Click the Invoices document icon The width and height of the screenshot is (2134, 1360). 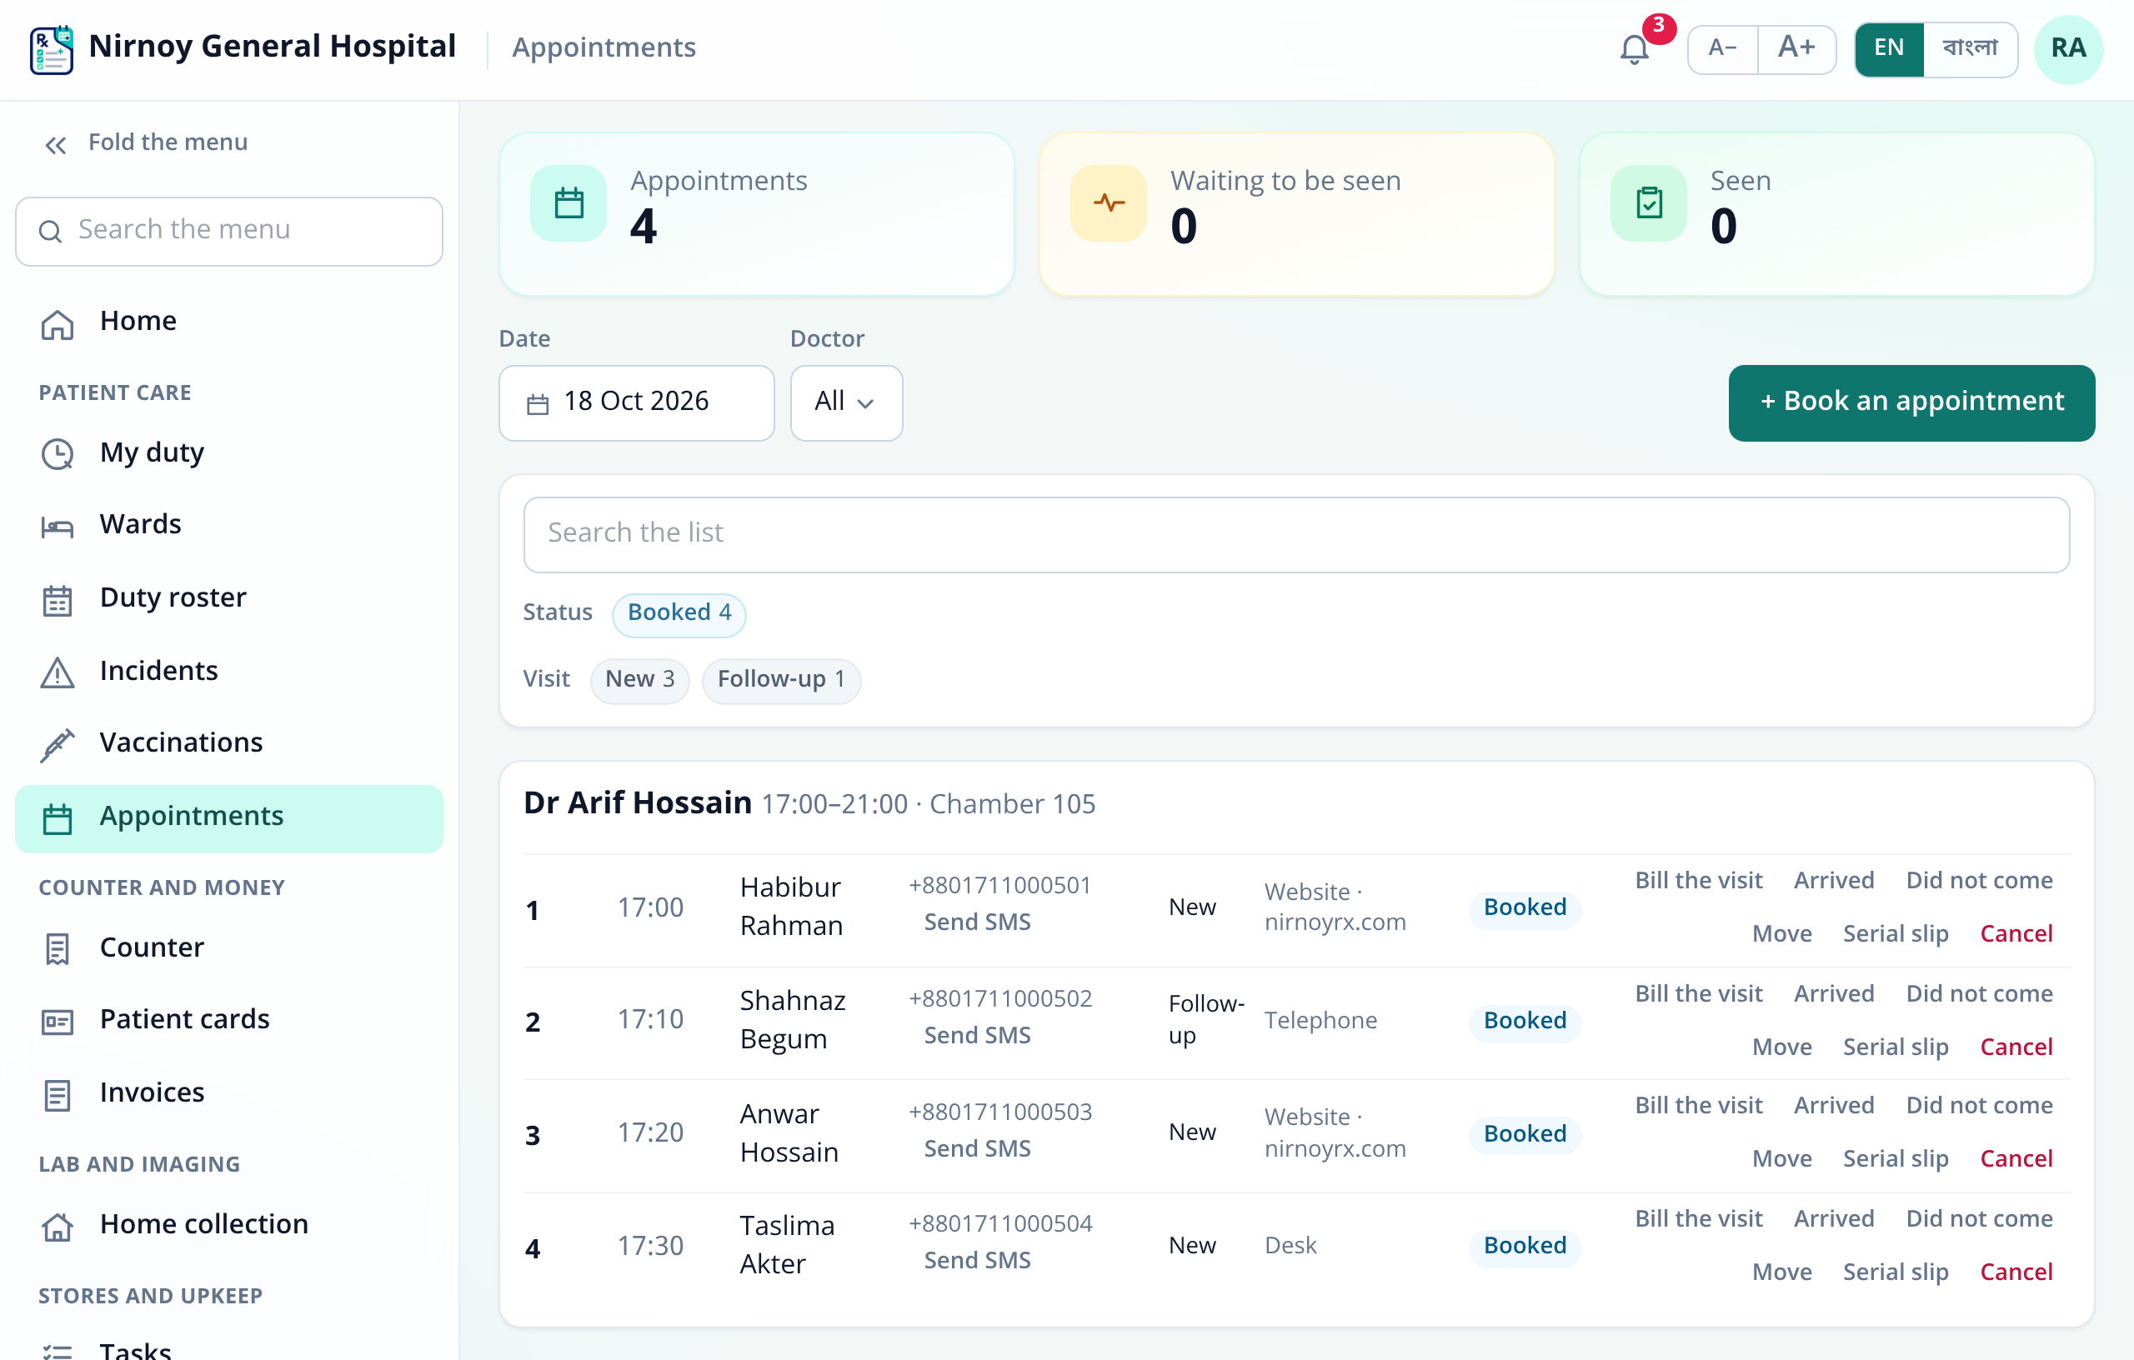pyautogui.click(x=58, y=1095)
